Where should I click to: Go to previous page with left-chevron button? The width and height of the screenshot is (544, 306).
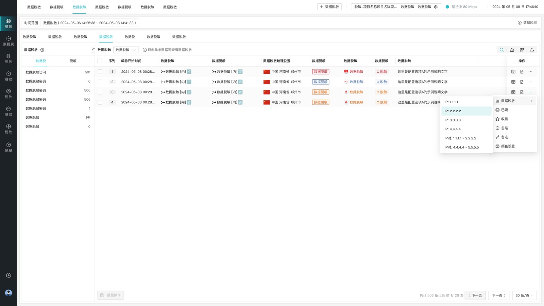click(475, 295)
